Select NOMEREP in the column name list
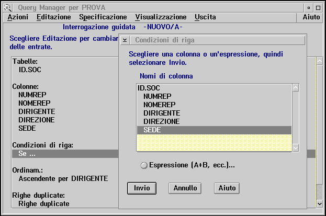 tap(159, 105)
